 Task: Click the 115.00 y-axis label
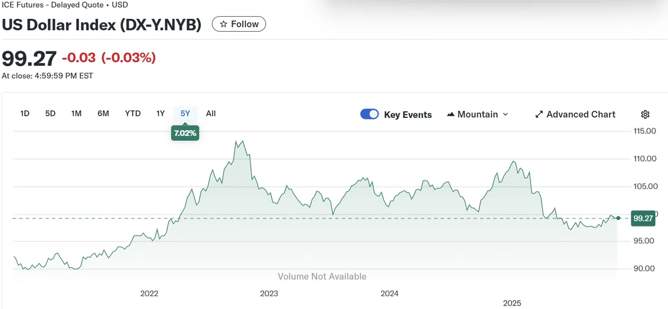pos(645,131)
